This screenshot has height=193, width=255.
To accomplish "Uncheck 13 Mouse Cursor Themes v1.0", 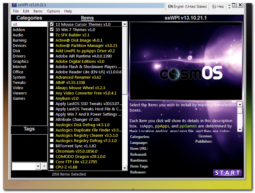I will 52,24.
